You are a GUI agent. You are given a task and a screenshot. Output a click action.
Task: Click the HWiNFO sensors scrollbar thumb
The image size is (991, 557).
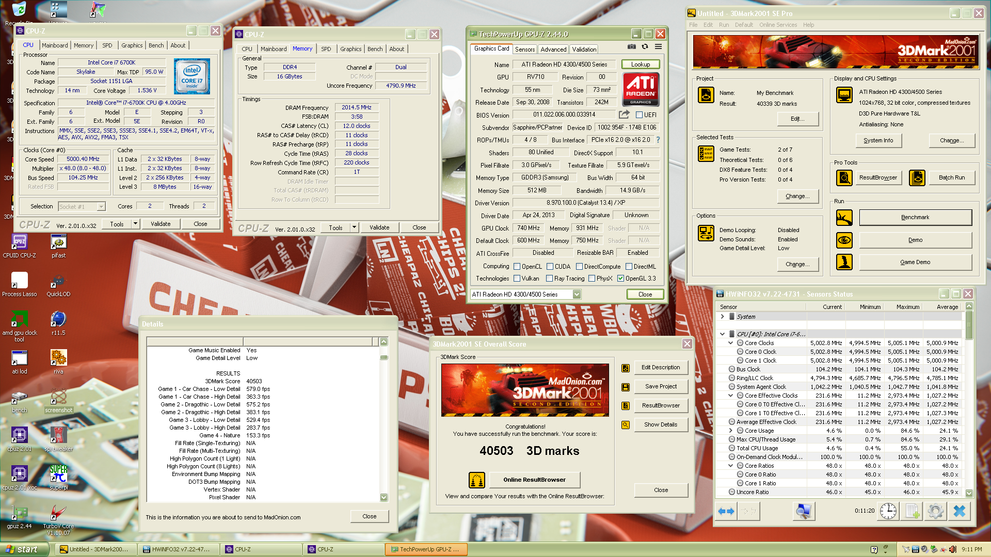(x=969, y=325)
